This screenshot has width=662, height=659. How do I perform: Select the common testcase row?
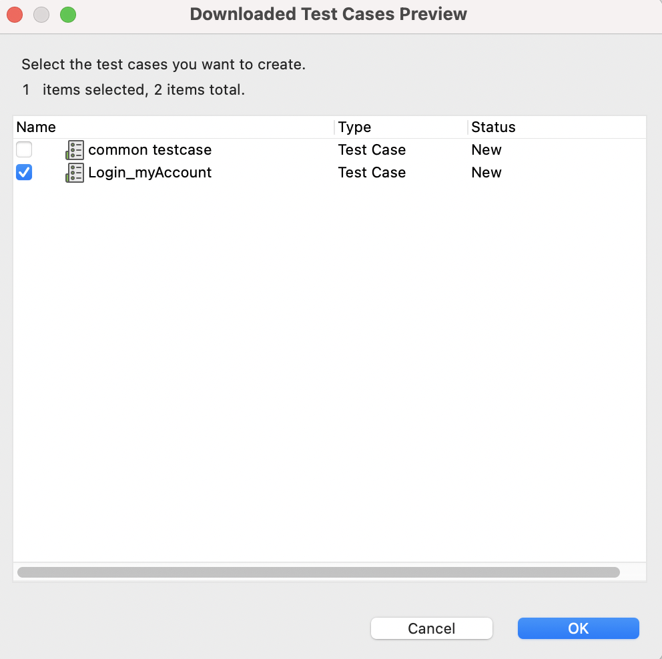coord(200,149)
